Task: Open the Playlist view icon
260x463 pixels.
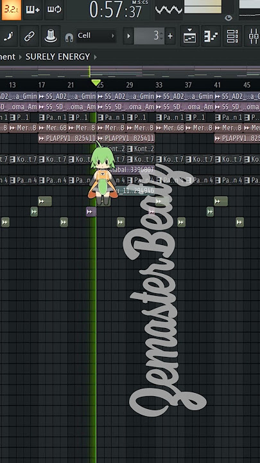Action: (x=189, y=36)
